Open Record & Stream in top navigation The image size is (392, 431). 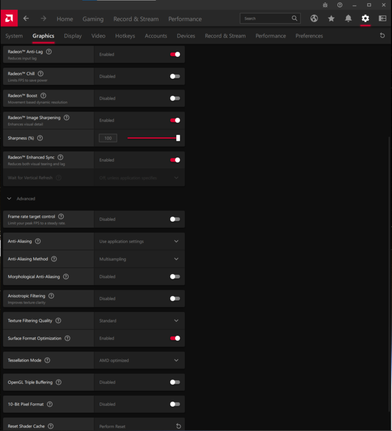click(x=136, y=19)
